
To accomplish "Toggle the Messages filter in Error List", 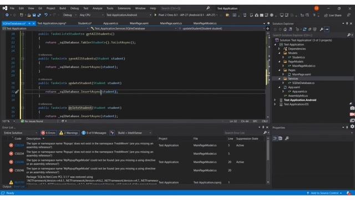I will 94,133.
